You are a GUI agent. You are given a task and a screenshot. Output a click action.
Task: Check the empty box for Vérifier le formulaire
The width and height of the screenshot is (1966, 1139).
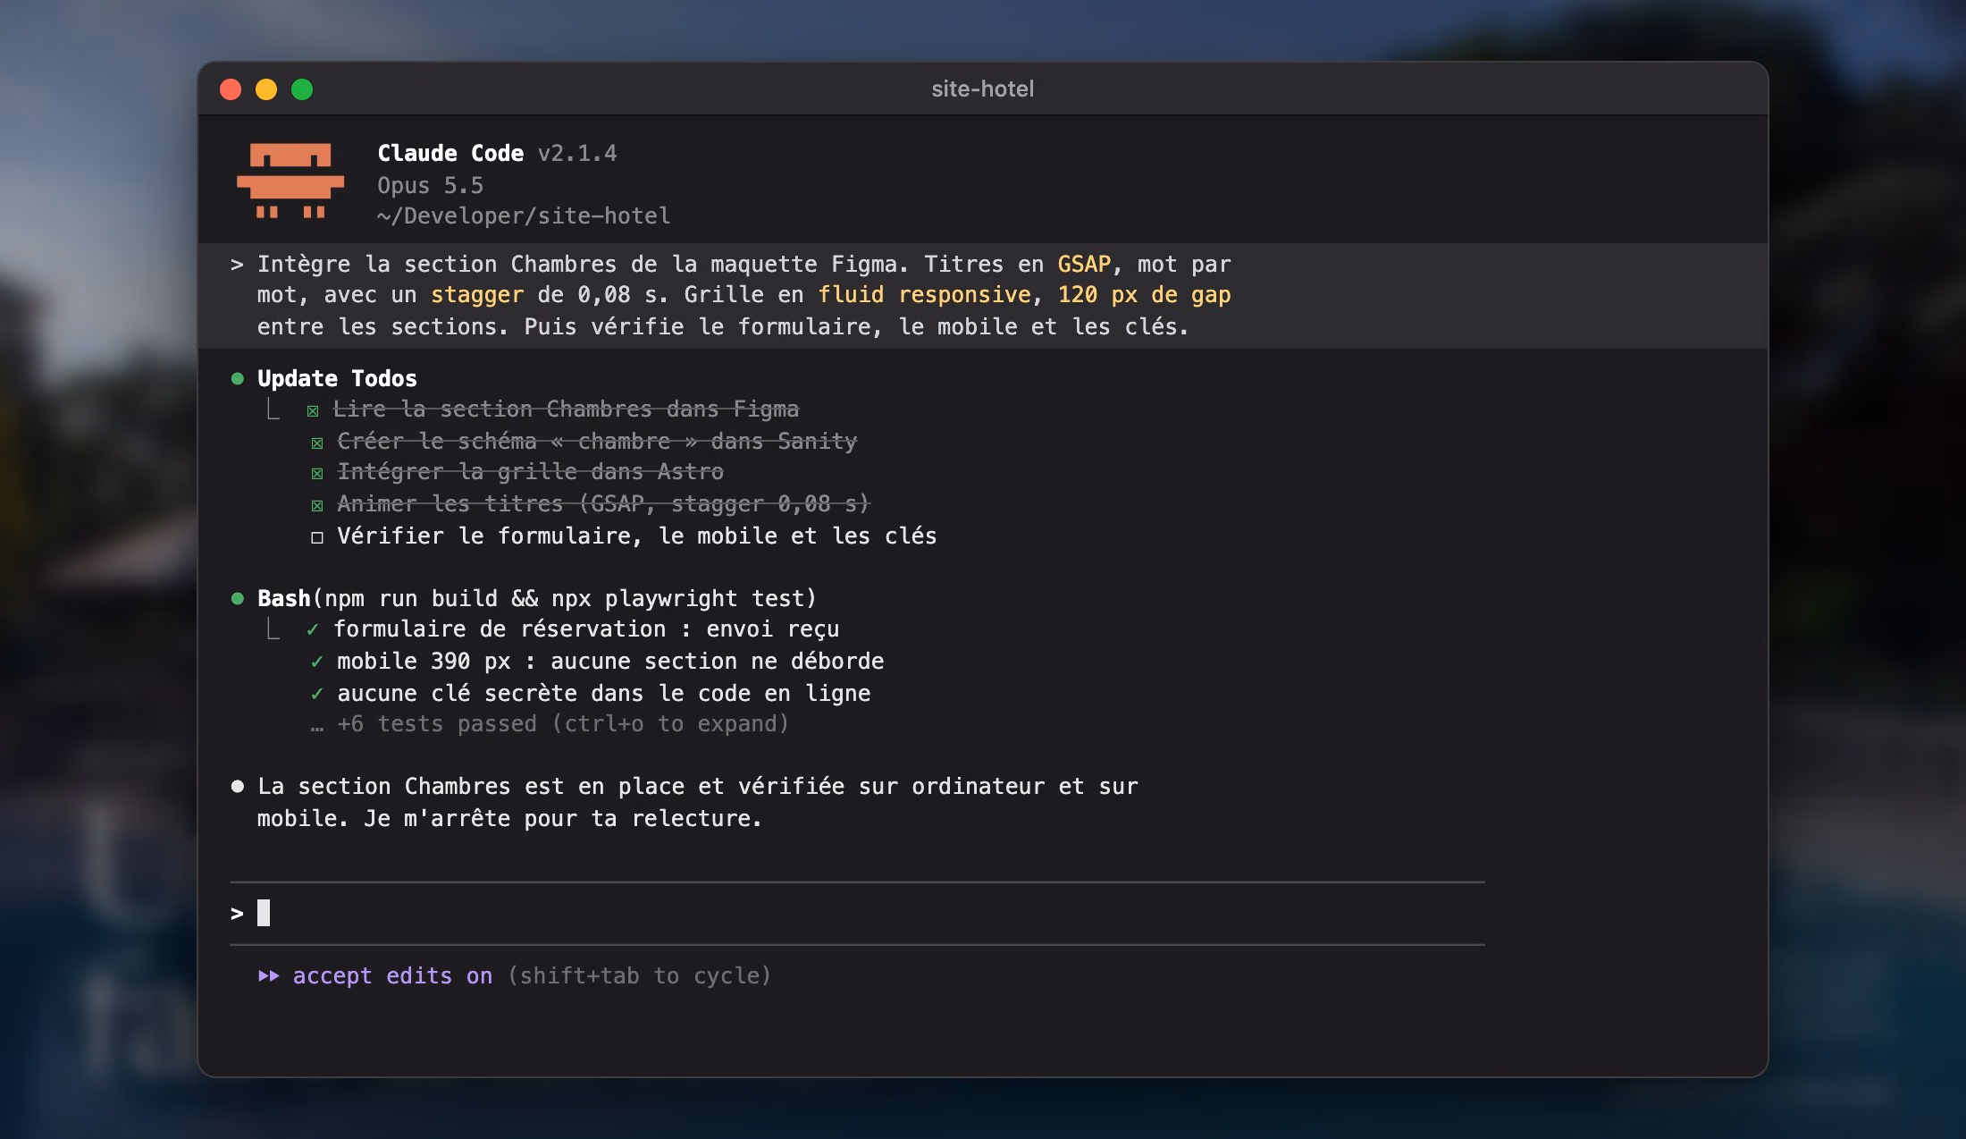click(317, 537)
